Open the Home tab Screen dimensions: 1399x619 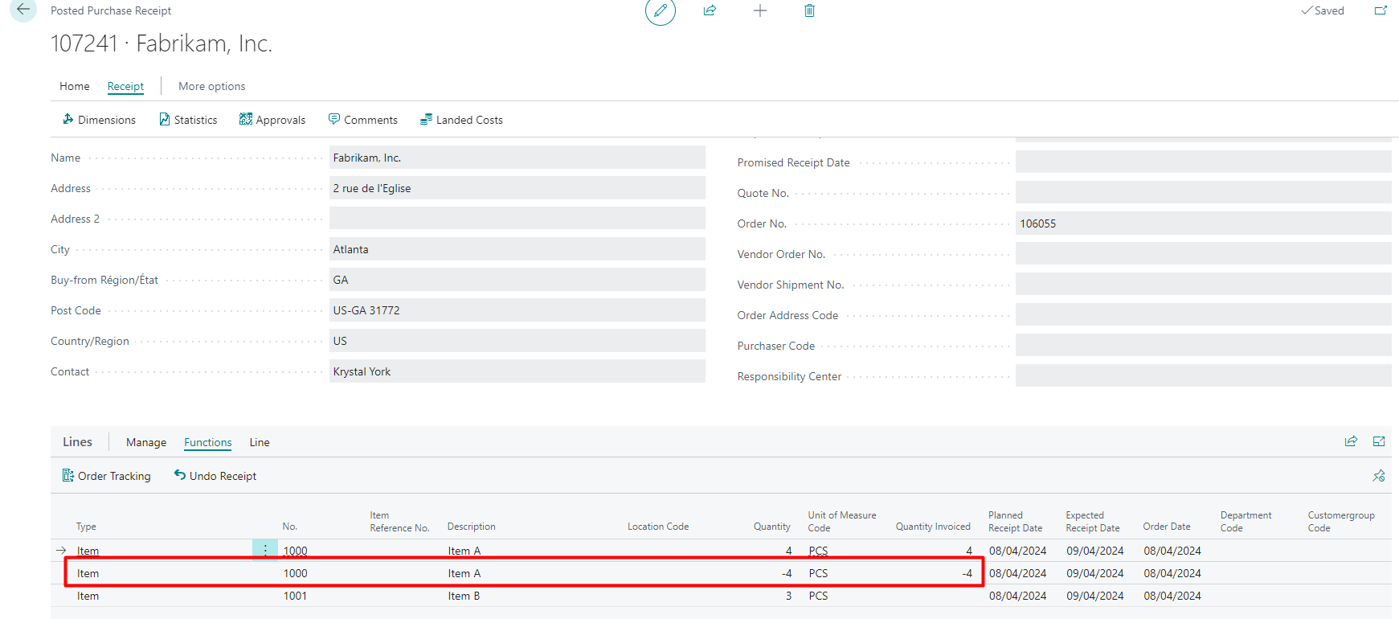coord(75,86)
